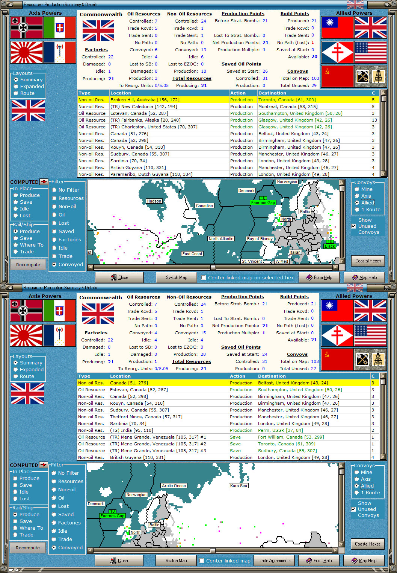The height and width of the screenshot is (573, 397).
Task: Open Trade Agreements in lower window
Action: pyautogui.click(x=274, y=561)
